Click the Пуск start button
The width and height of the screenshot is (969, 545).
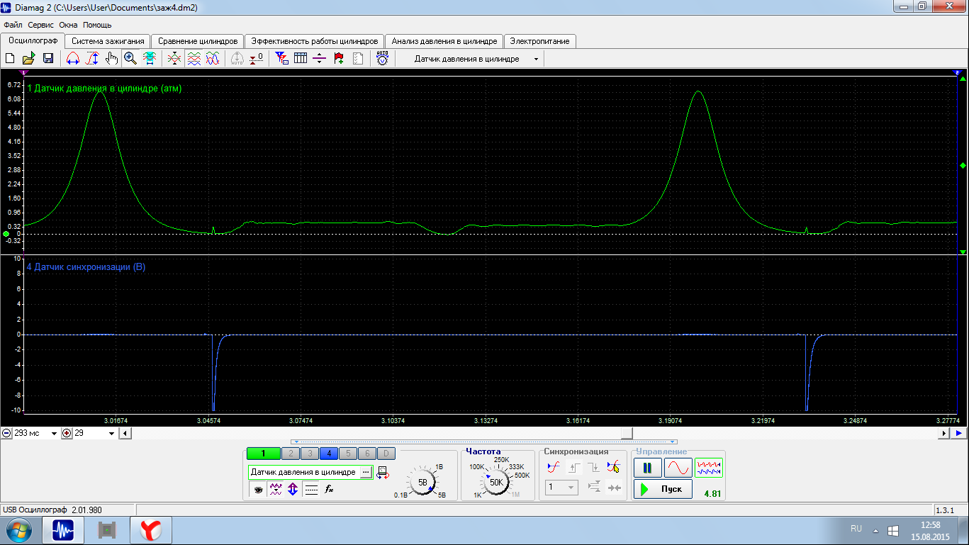click(x=663, y=489)
